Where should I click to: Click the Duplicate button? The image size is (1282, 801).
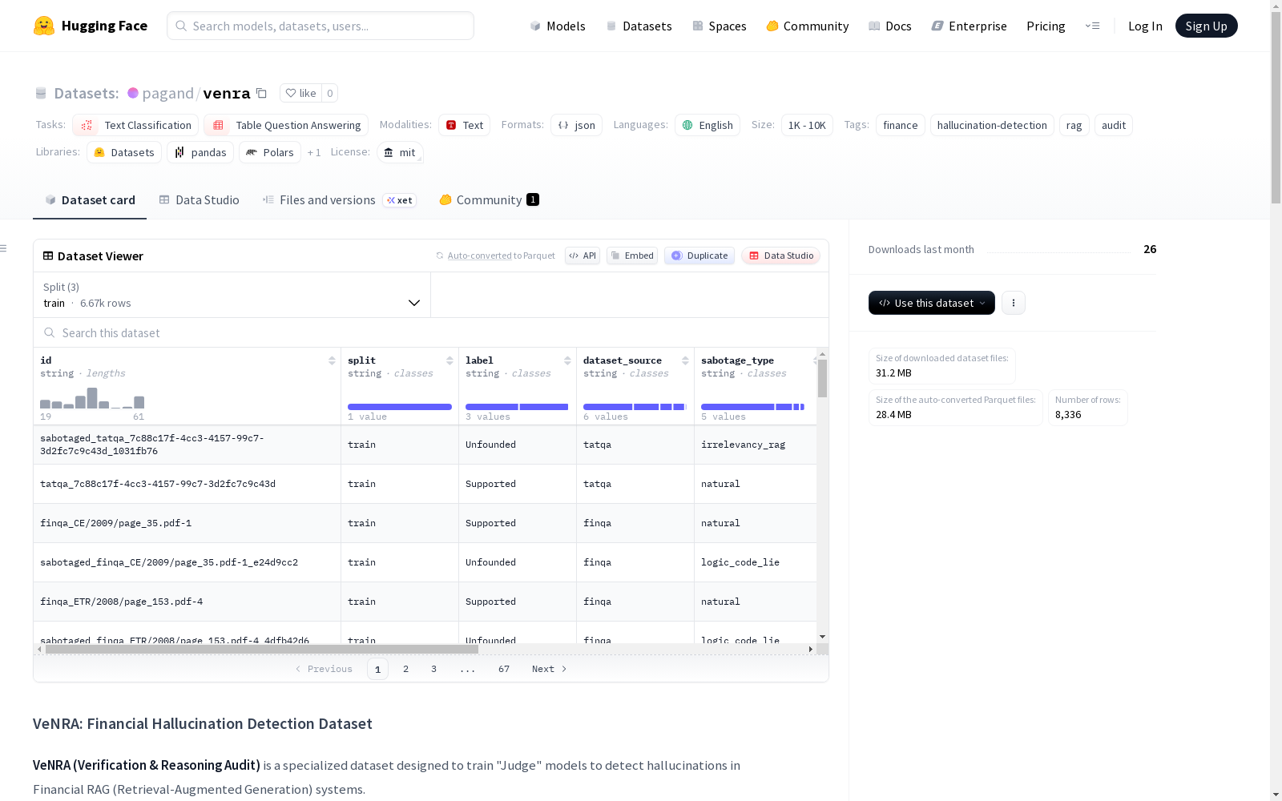point(699,256)
